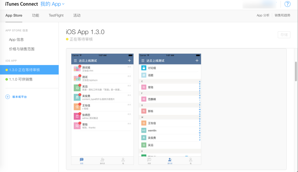Click the 测试 chat avatar icon
298x172 pixels.
77,78
